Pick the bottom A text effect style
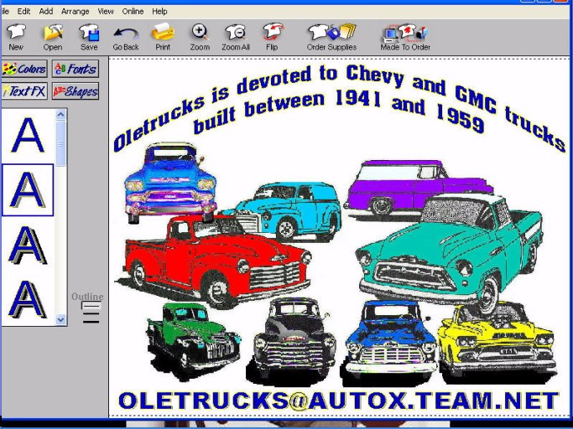The width and height of the screenshot is (573, 429). click(28, 299)
